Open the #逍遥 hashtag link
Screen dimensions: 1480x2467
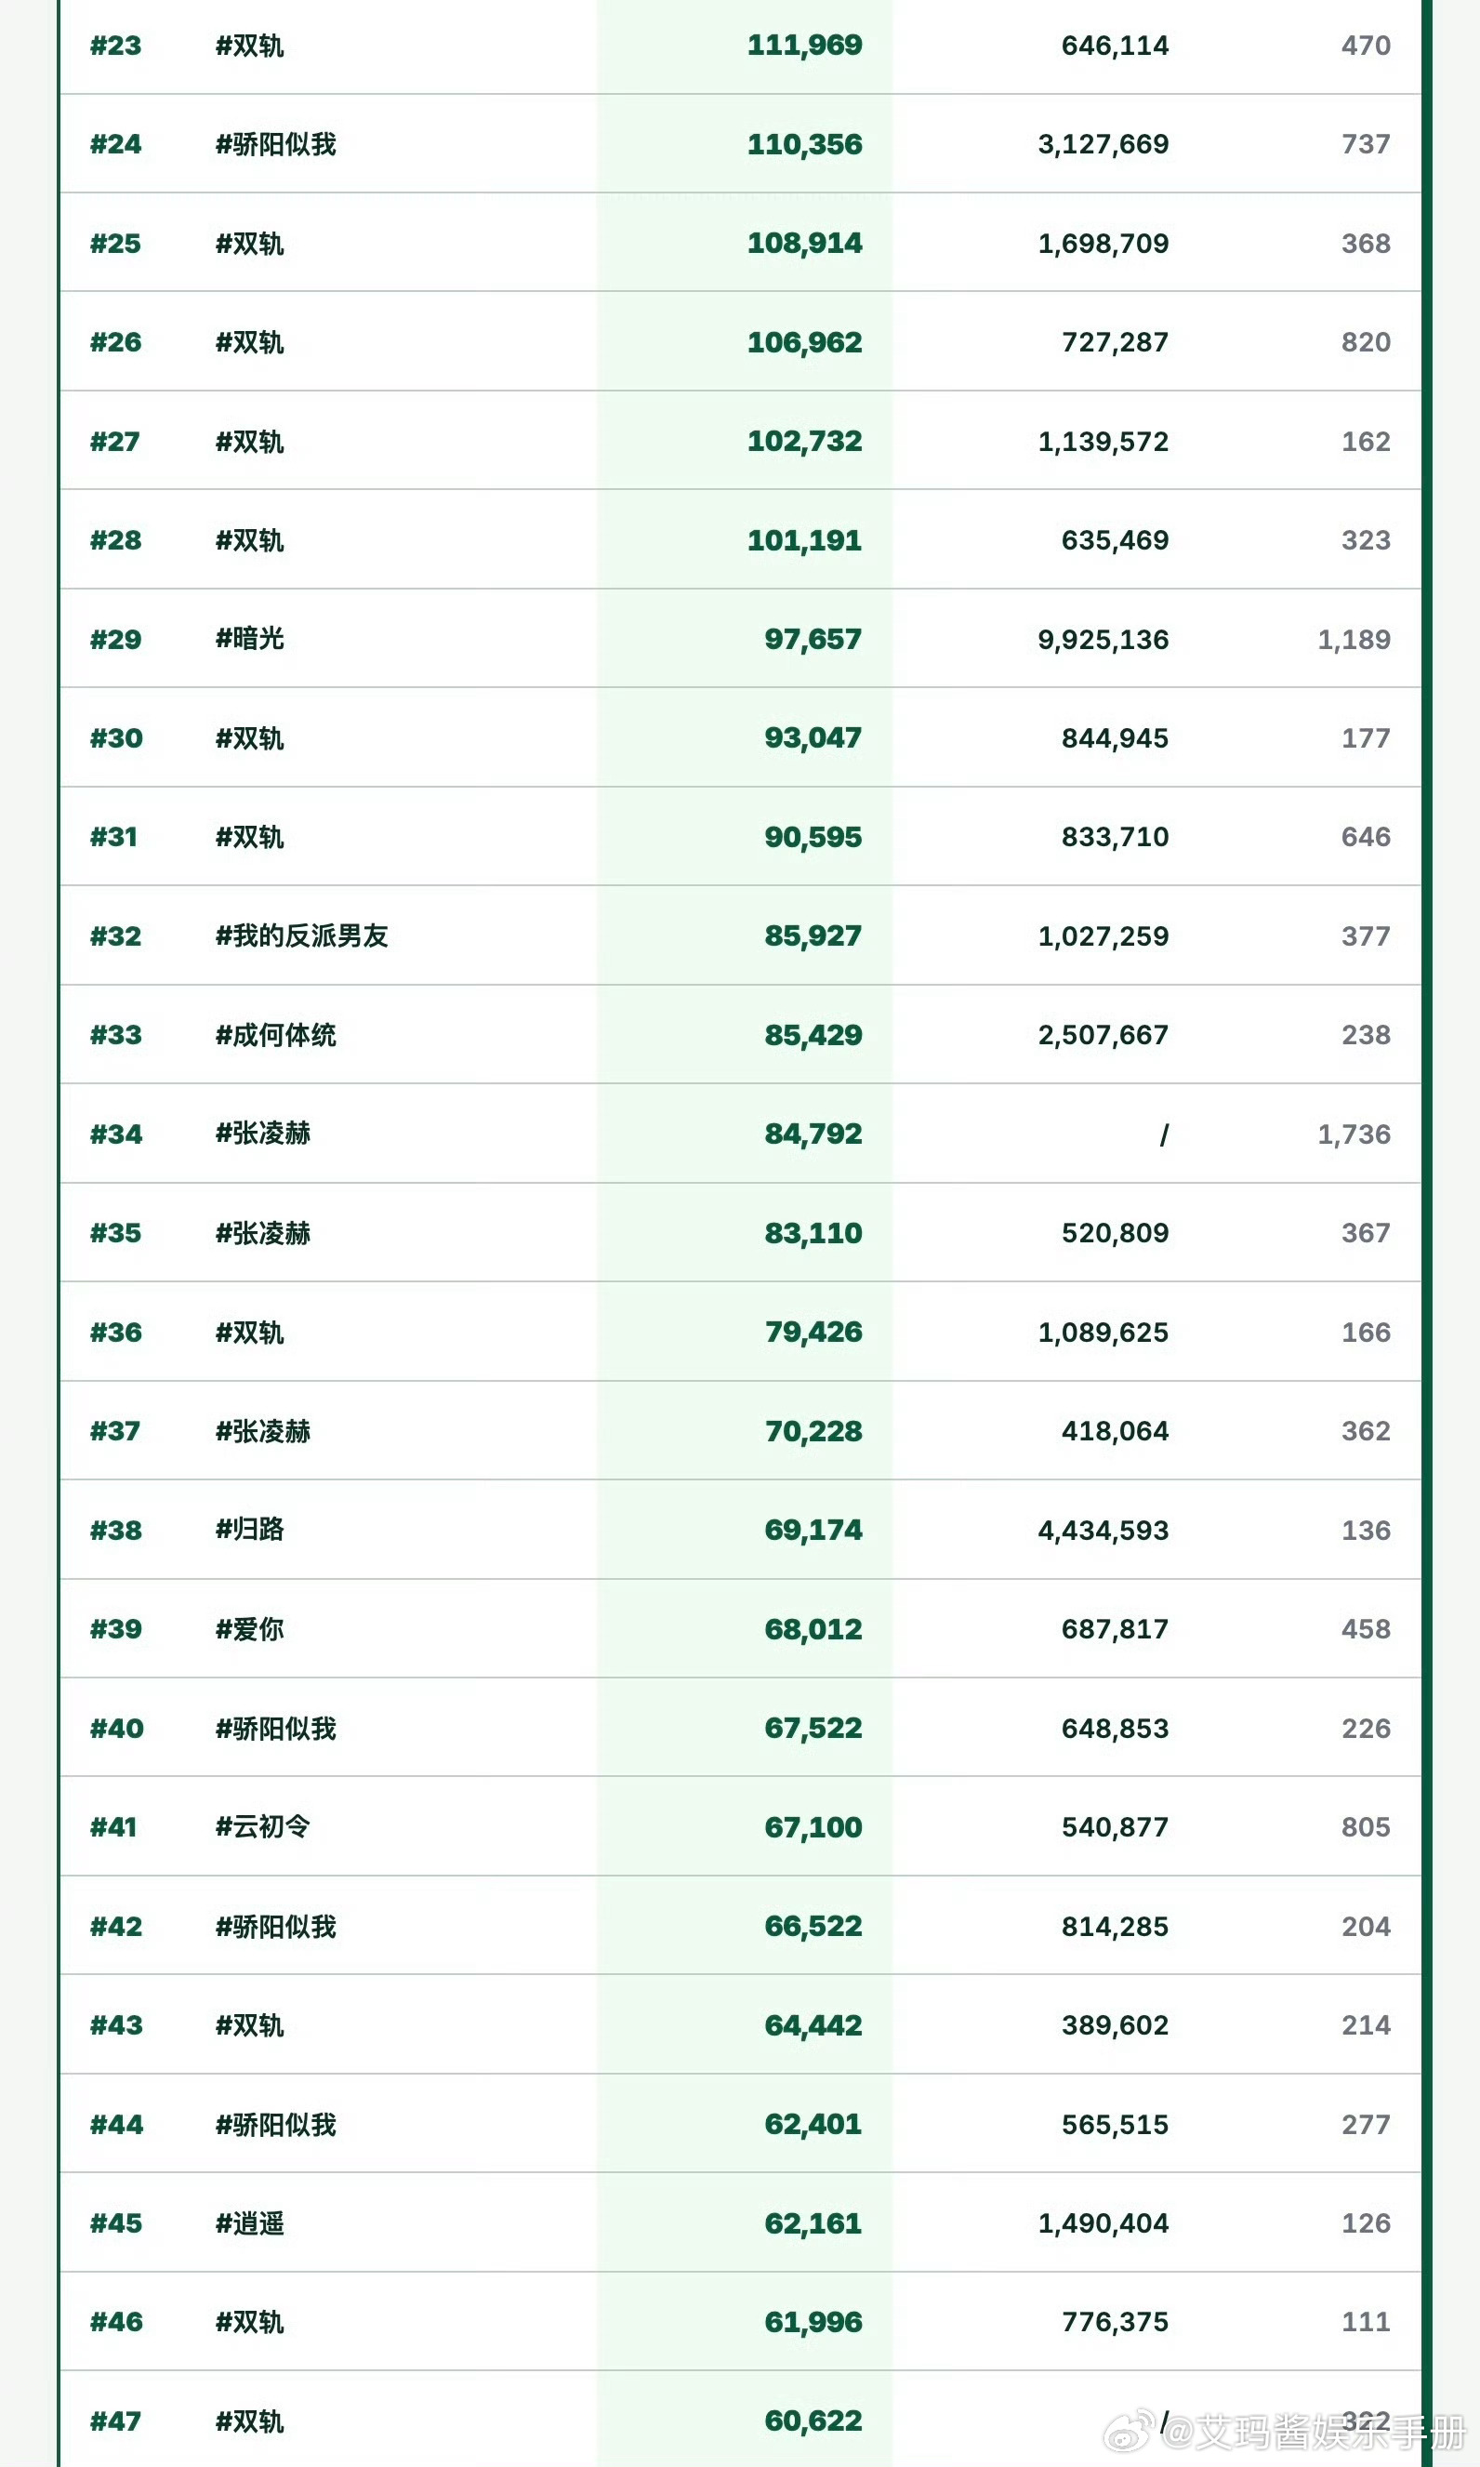[x=249, y=2222]
